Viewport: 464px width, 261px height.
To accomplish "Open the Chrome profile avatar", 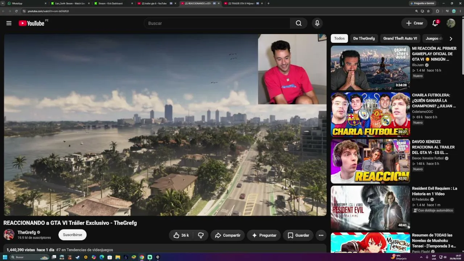I will pos(454,11).
